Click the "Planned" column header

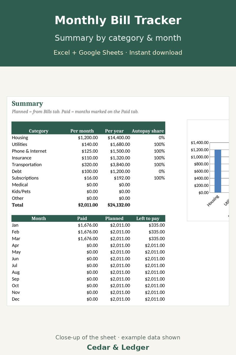click(114, 218)
